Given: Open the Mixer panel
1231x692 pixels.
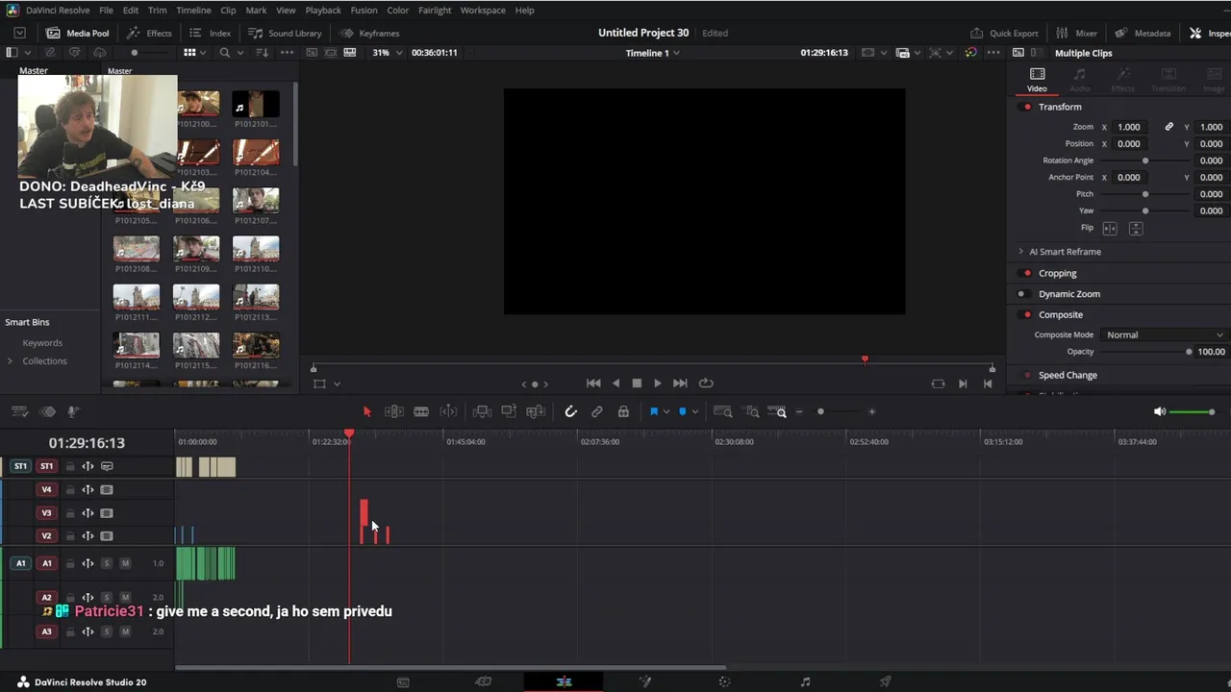Looking at the screenshot, I should pyautogui.click(x=1076, y=33).
